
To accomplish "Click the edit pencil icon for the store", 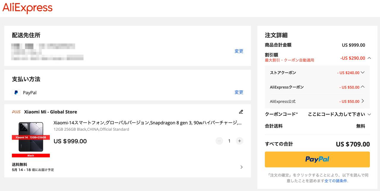I will [x=241, y=112].
